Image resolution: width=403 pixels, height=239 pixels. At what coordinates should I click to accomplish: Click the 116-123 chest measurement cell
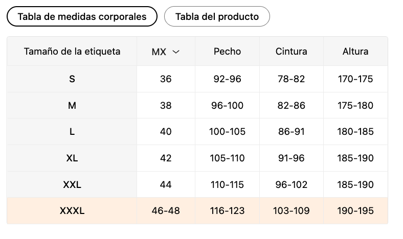[227, 211]
